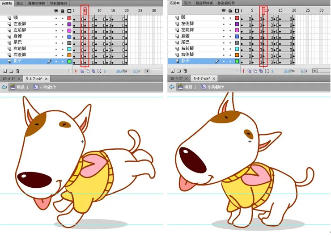The height and width of the screenshot is (236, 331).
Task: Switch to 輸出 tab in left screenshot
Action: click(20, 3)
